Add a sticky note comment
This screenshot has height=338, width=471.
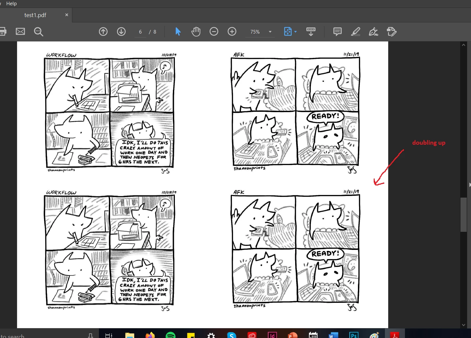338,32
